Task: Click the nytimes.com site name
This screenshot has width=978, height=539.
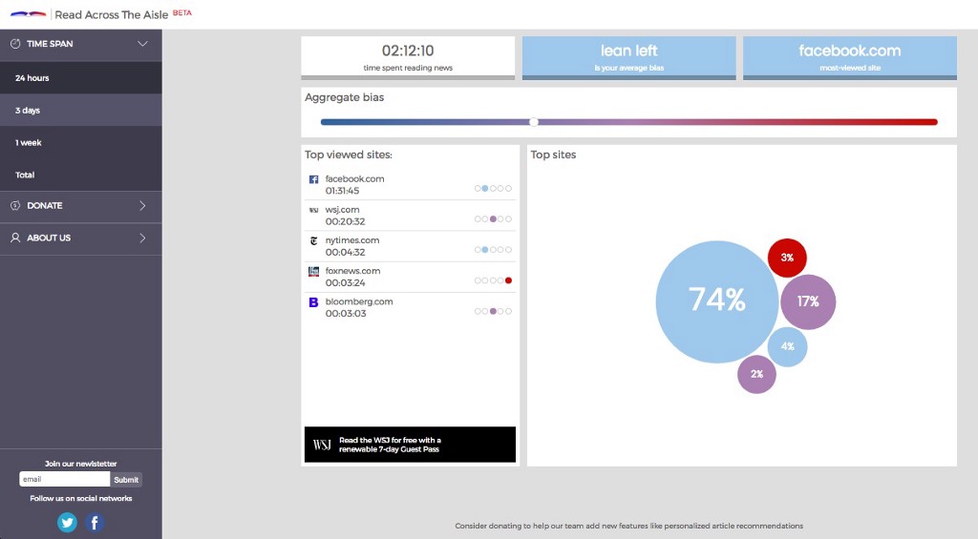Action: coord(352,239)
